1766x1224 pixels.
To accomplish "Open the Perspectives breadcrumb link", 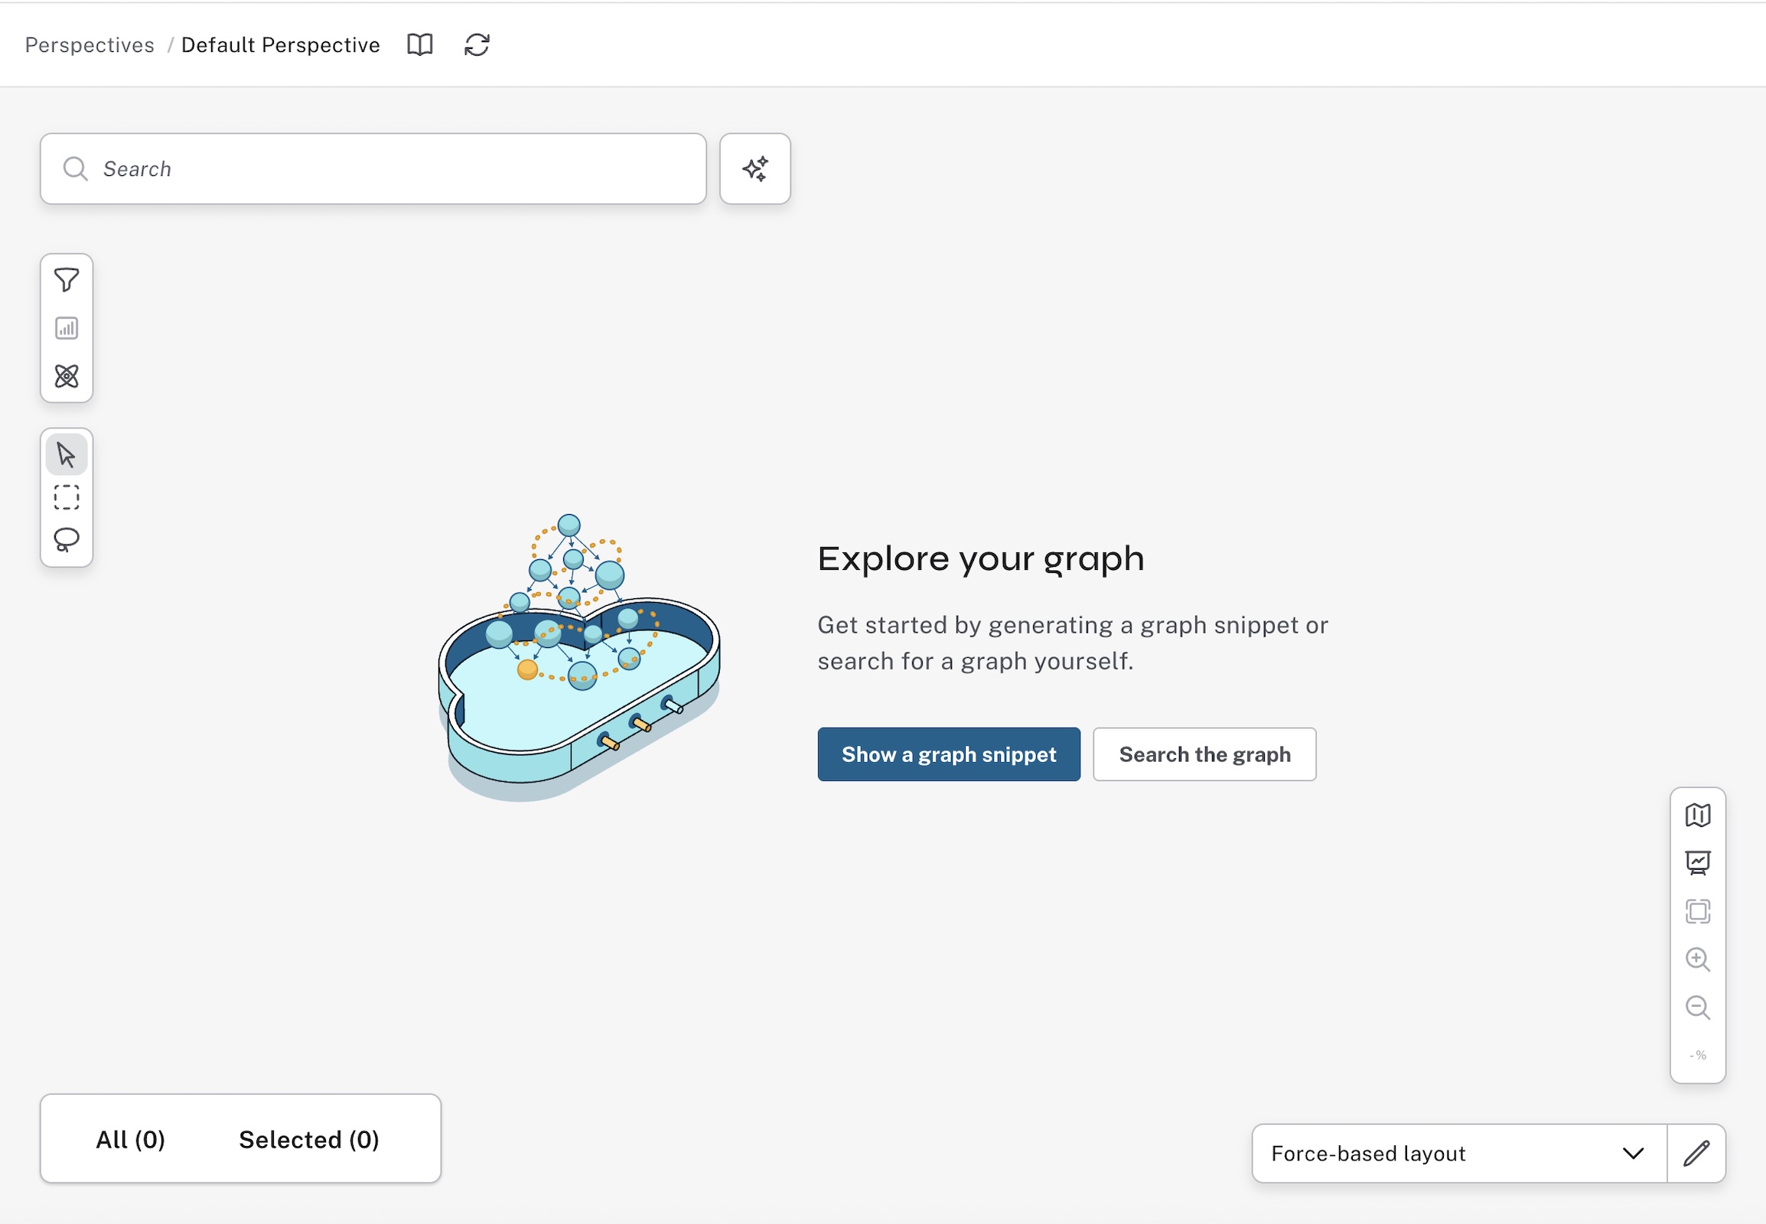I will pyautogui.click(x=89, y=44).
